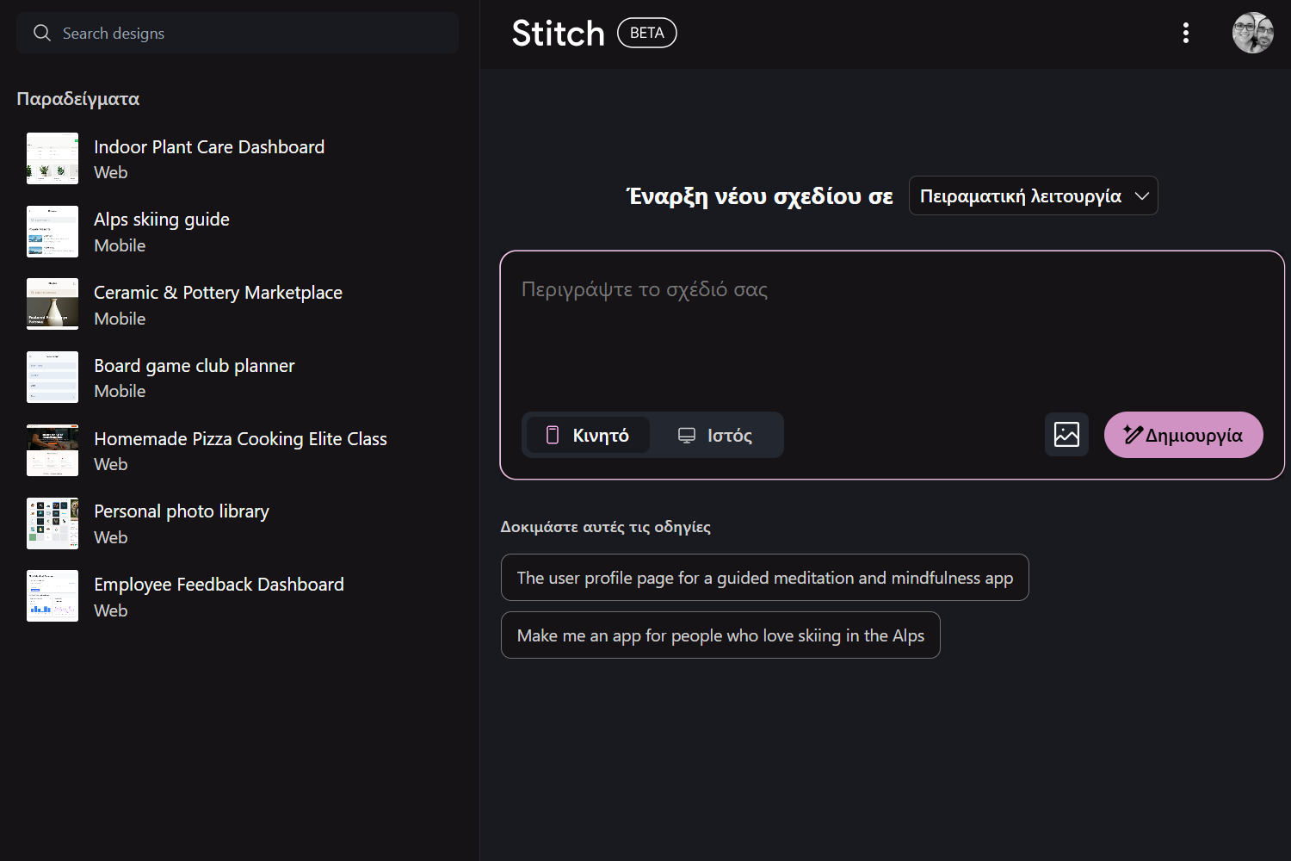Select Personal photo library title
1291x861 pixels.
[182, 511]
